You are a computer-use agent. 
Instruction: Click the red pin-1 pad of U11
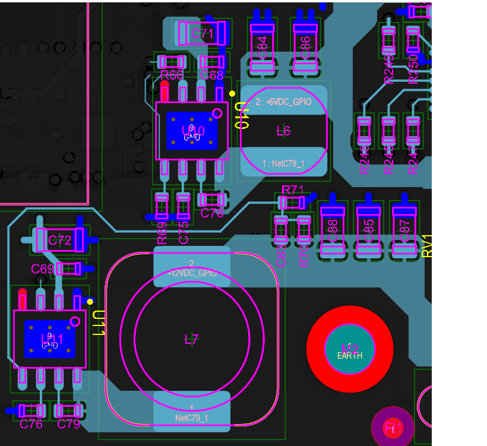tap(23, 299)
